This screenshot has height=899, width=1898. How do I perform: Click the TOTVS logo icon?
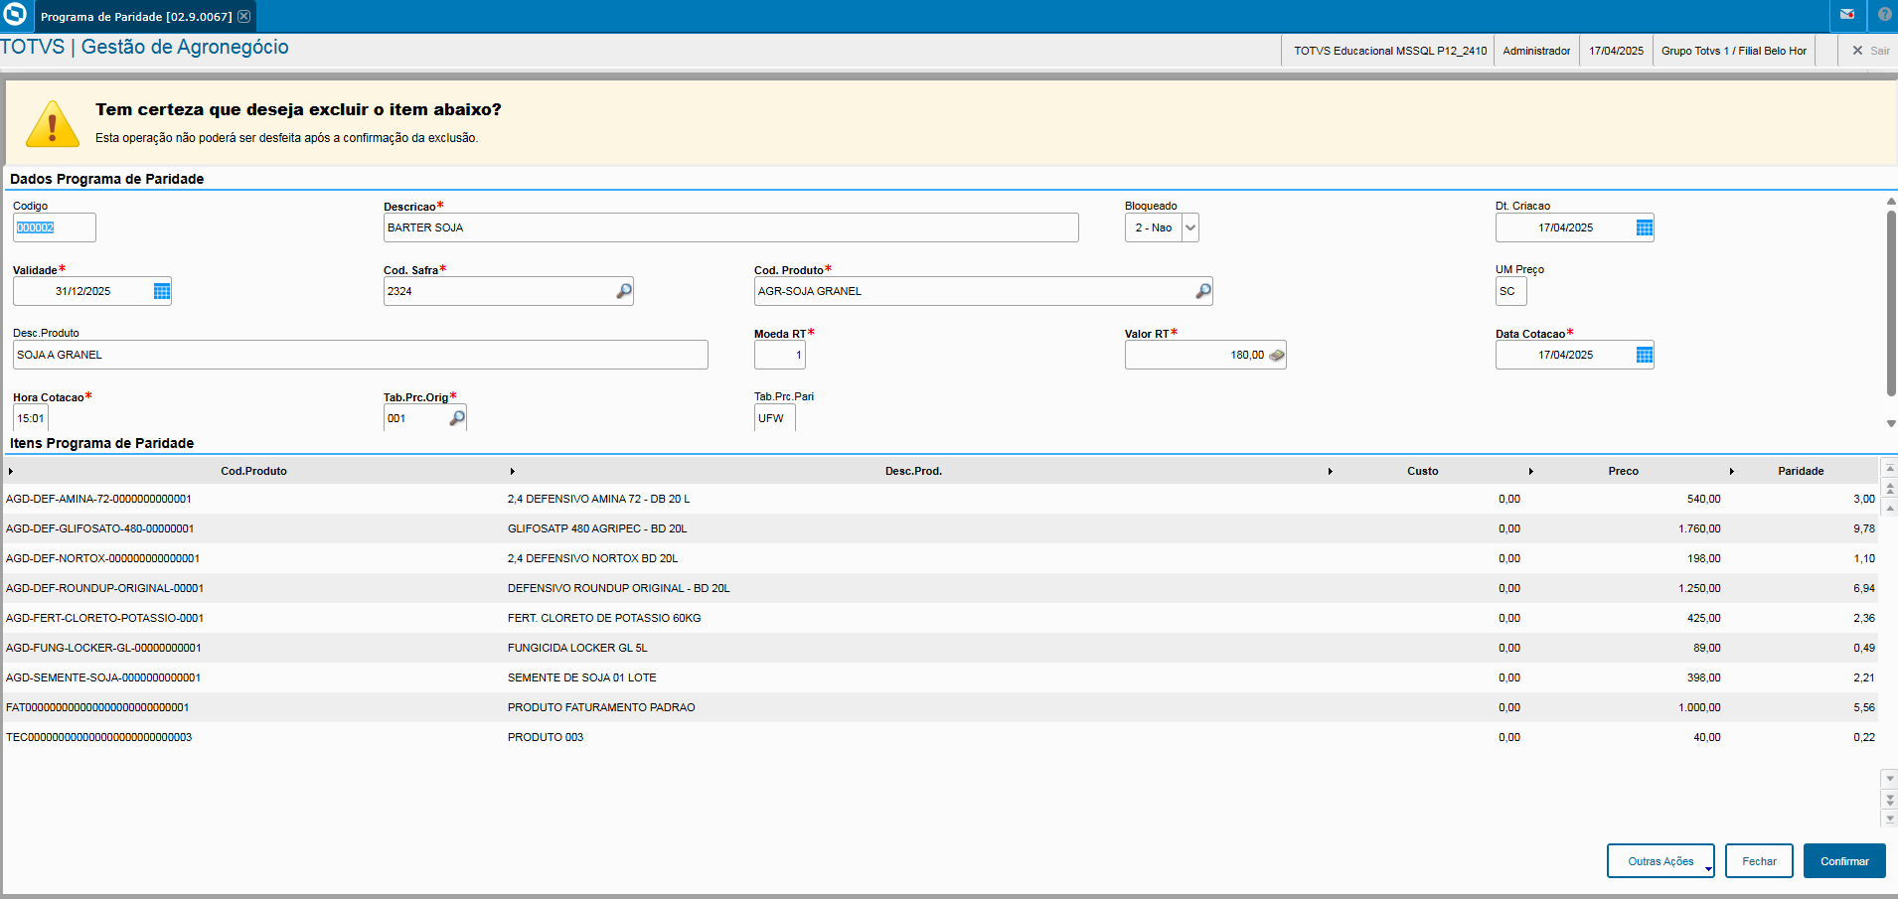15,15
